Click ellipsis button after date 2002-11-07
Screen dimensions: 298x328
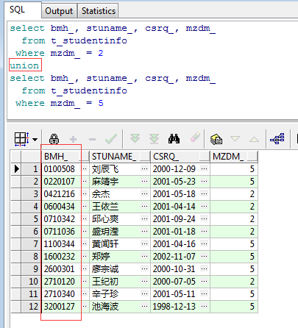(x=204, y=256)
